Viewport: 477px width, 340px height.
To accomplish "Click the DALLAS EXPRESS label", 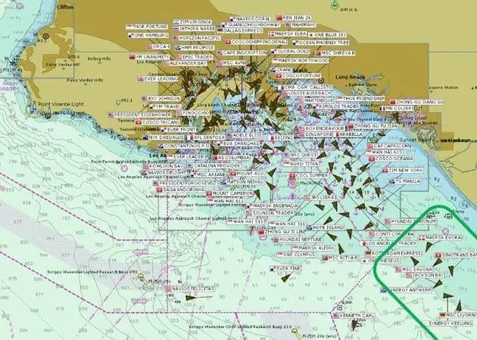I will (240, 31).
